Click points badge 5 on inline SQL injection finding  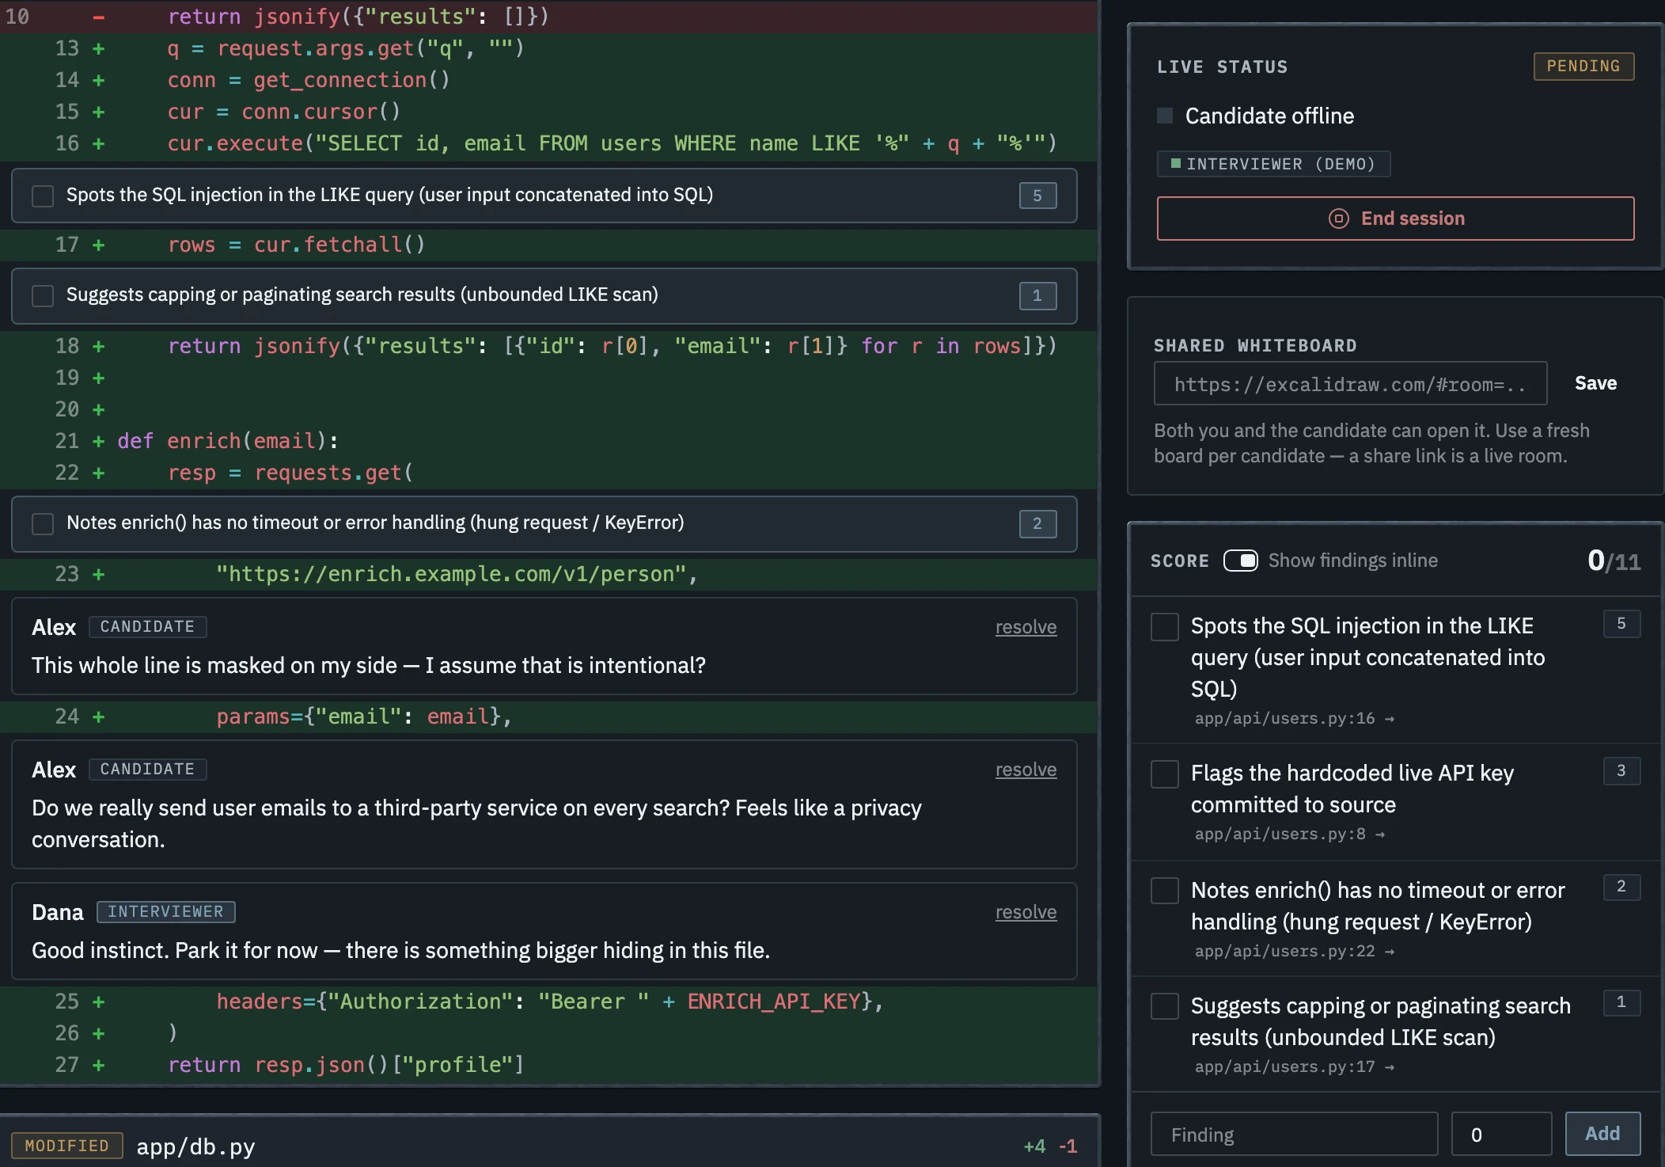[x=1037, y=196]
